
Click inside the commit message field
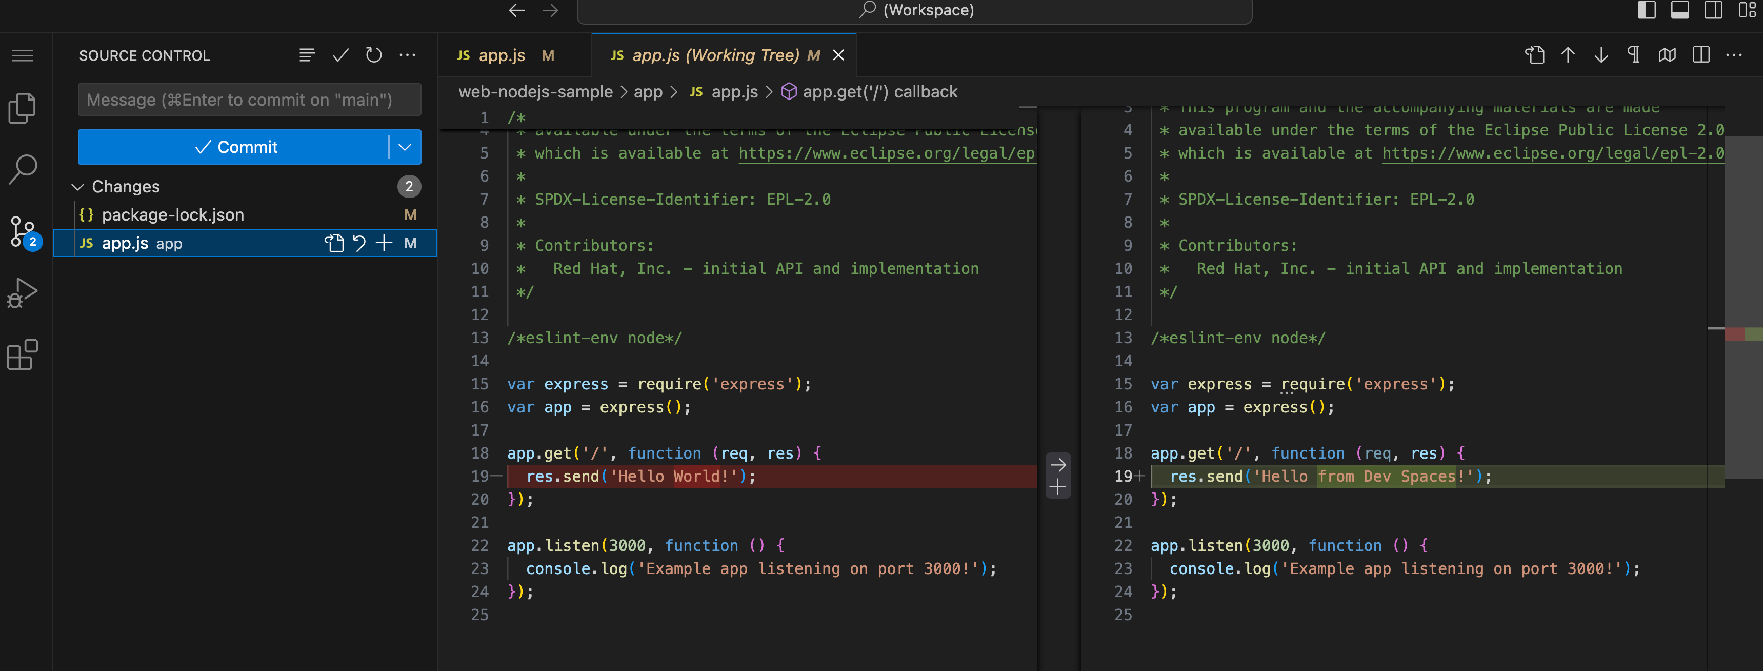(x=249, y=100)
